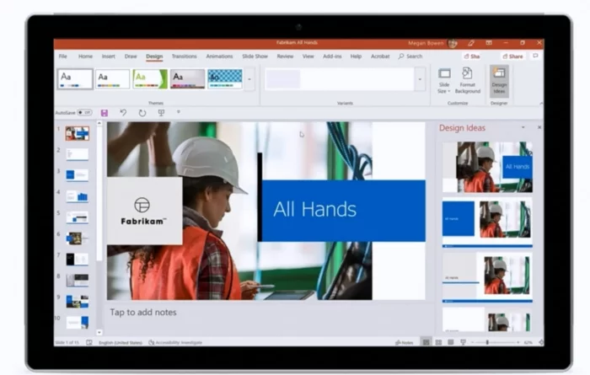This screenshot has width=590, height=375.
Task: Open the File menu
Action: click(63, 56)
